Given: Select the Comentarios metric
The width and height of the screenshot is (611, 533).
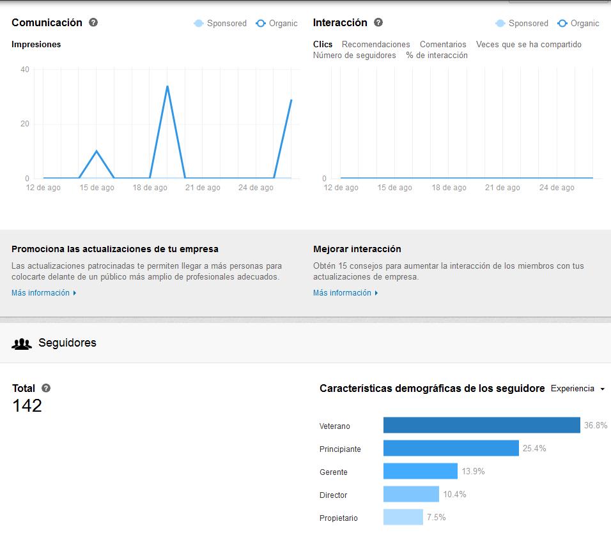Looking at the screenshot, I should click(x=443, y=45).
